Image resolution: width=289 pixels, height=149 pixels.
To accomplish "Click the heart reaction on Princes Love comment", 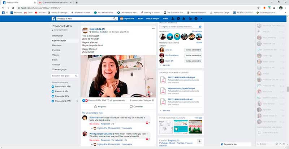I will pyautogui.click(x=147, y=123).
